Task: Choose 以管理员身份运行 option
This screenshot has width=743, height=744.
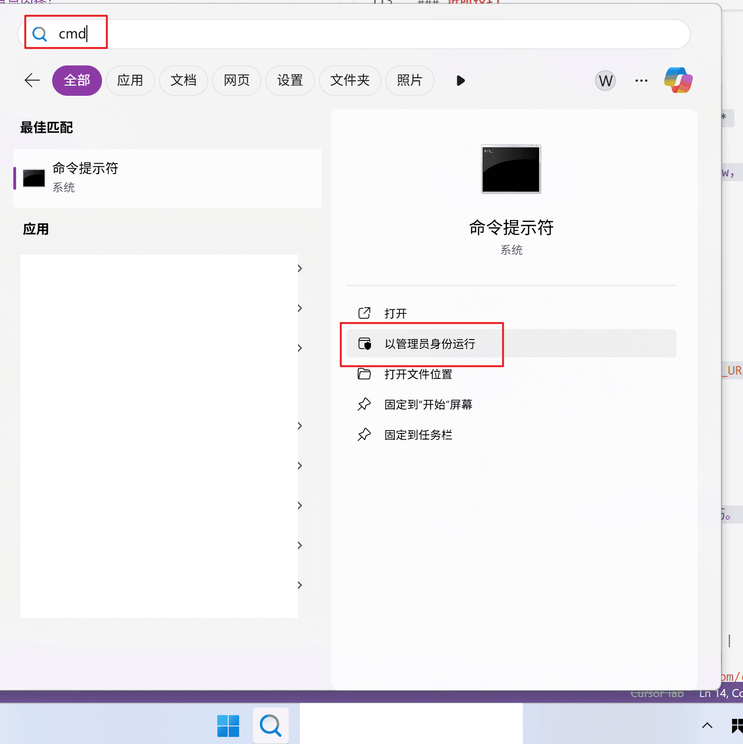Action: tap(429, 344)
